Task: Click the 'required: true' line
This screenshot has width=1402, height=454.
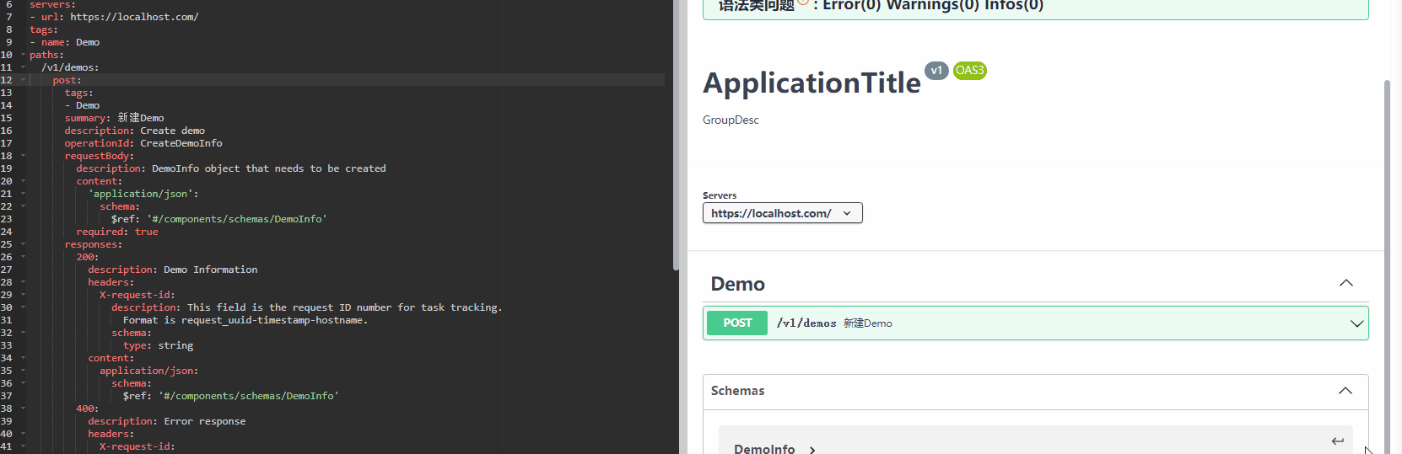Action: [x=117, y=232]
